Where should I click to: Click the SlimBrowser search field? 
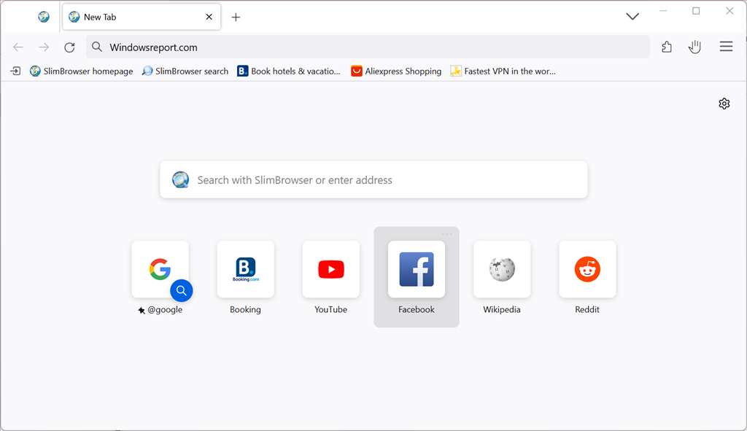pyautogui.click(x=374, y=179)
